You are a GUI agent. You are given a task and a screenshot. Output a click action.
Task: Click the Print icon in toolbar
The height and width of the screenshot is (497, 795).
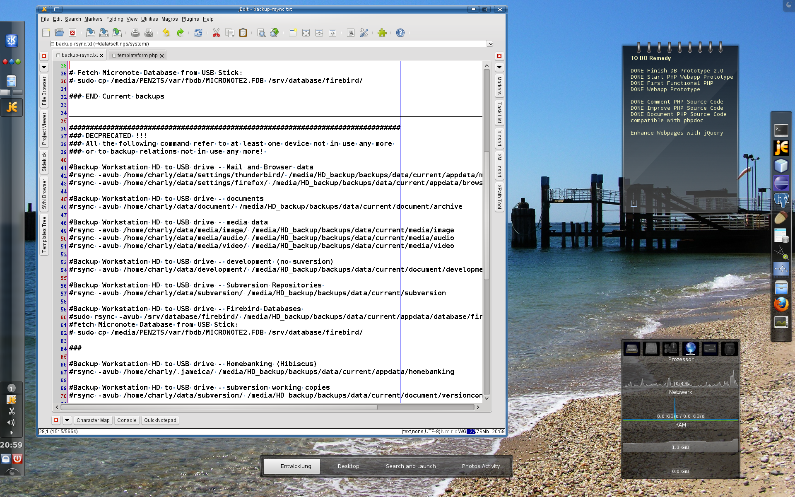click(x=135, y=33)
